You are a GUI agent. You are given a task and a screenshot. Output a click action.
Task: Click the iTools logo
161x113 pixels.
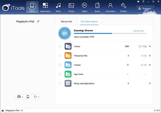(x=13, y=8)
